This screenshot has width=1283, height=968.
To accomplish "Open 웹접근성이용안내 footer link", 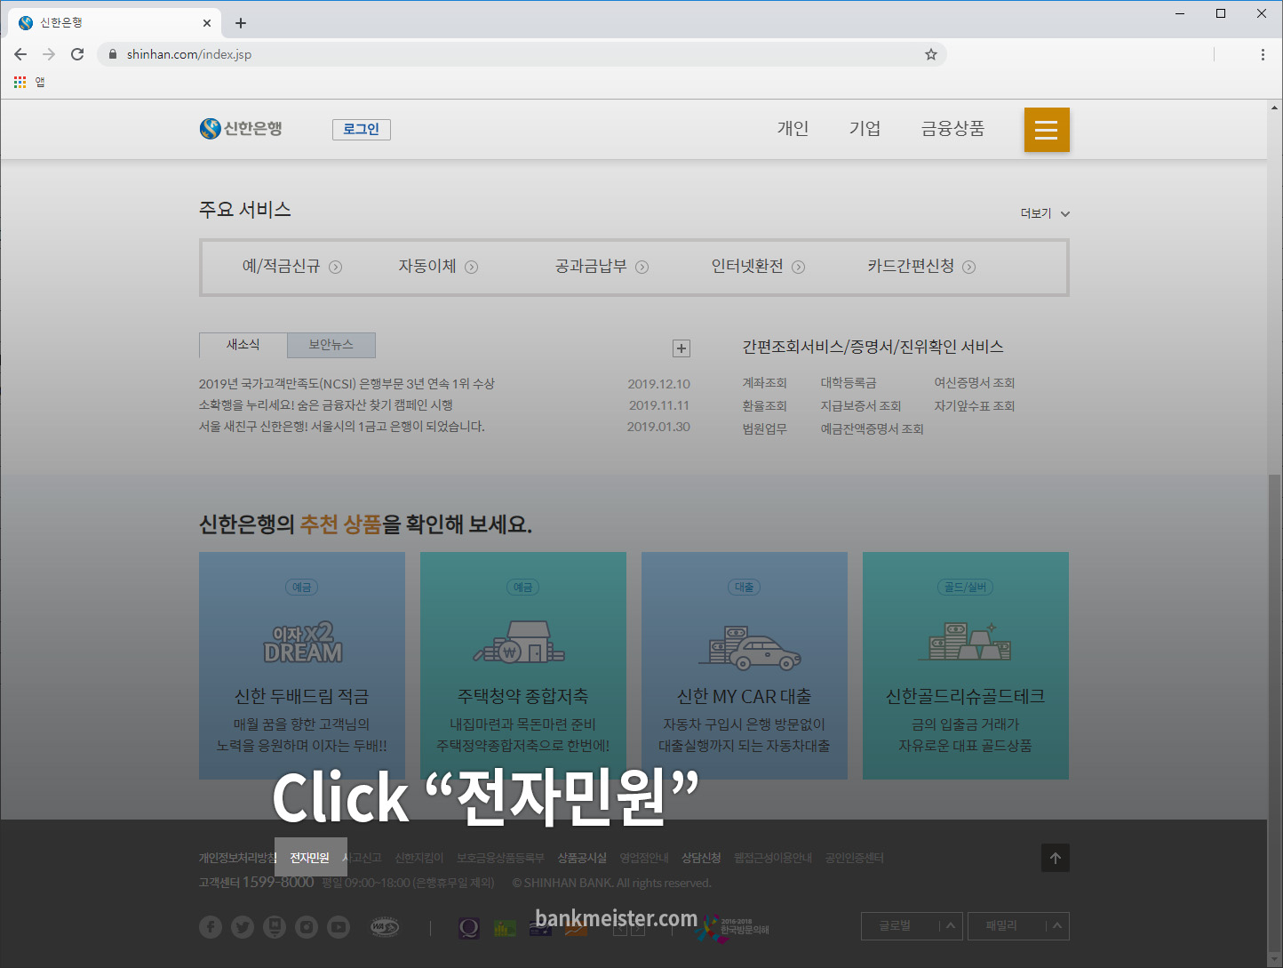I will [773, 858].
